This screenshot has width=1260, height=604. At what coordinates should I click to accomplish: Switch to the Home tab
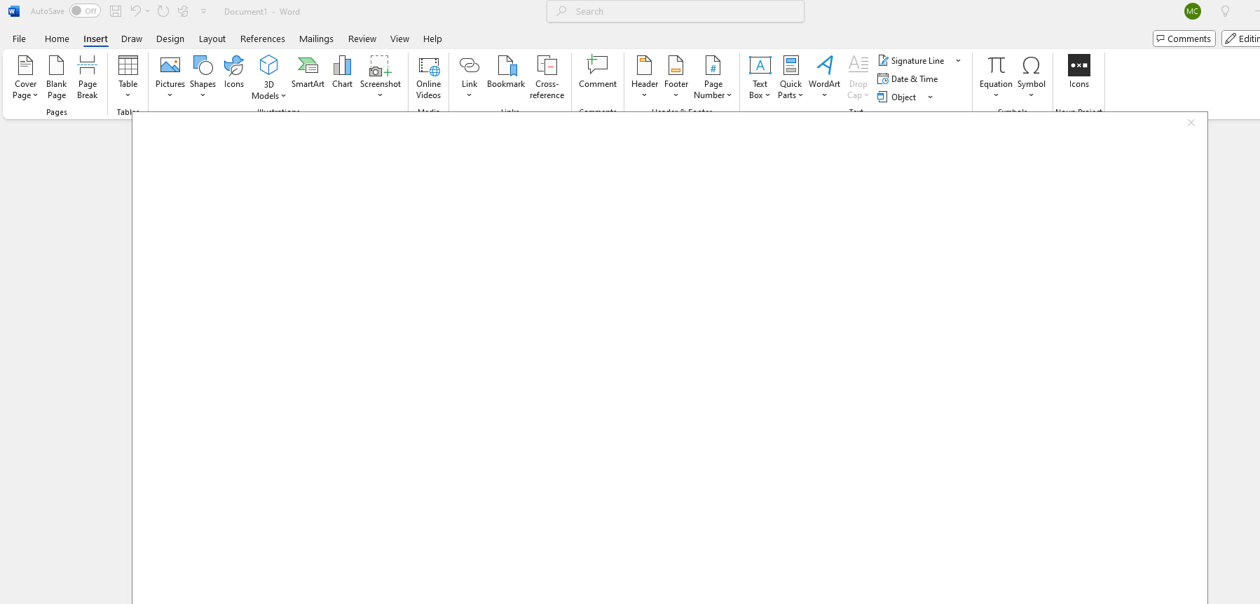click(57, 39)
